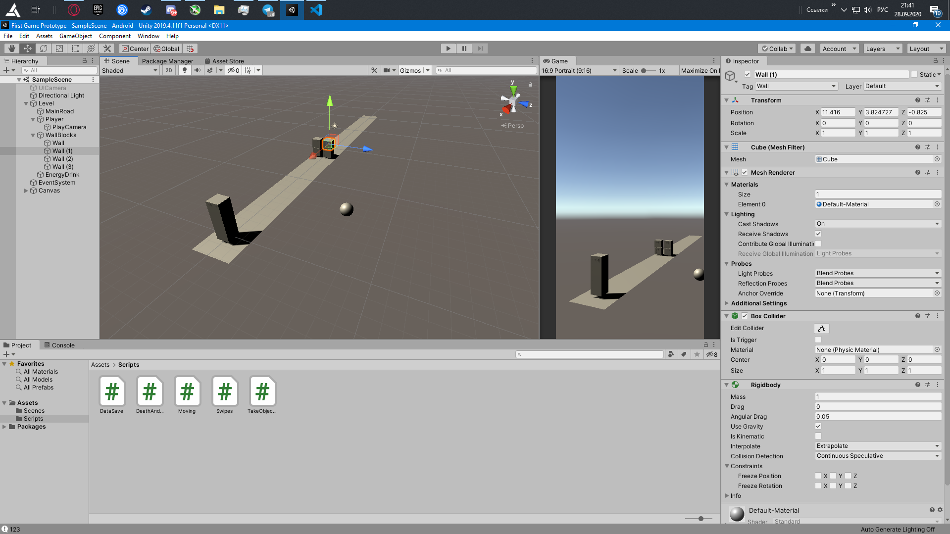The image size is (950, 534).
Task: Open Box Collider context menu dots
Action: [937, 316]
